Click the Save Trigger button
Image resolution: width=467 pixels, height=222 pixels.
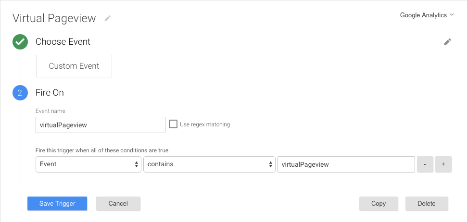(x=57, y=204)
